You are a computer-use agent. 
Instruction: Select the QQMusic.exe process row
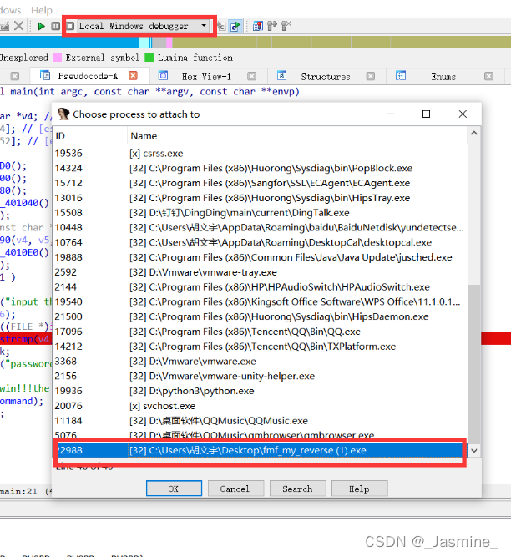260,421
